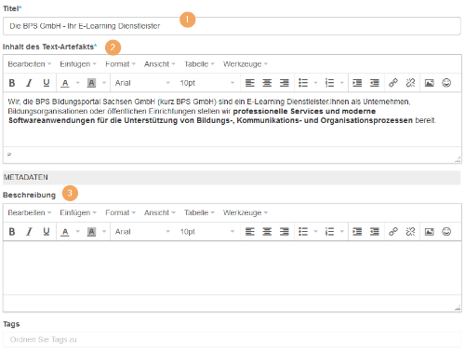Insert bullet list in the Beschreibung editor
Image resolution: width=465 pixels, height=354 pixels.
tap(303, 232)
